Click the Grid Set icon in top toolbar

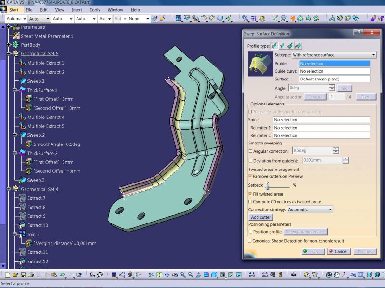[x=254, y=18]
